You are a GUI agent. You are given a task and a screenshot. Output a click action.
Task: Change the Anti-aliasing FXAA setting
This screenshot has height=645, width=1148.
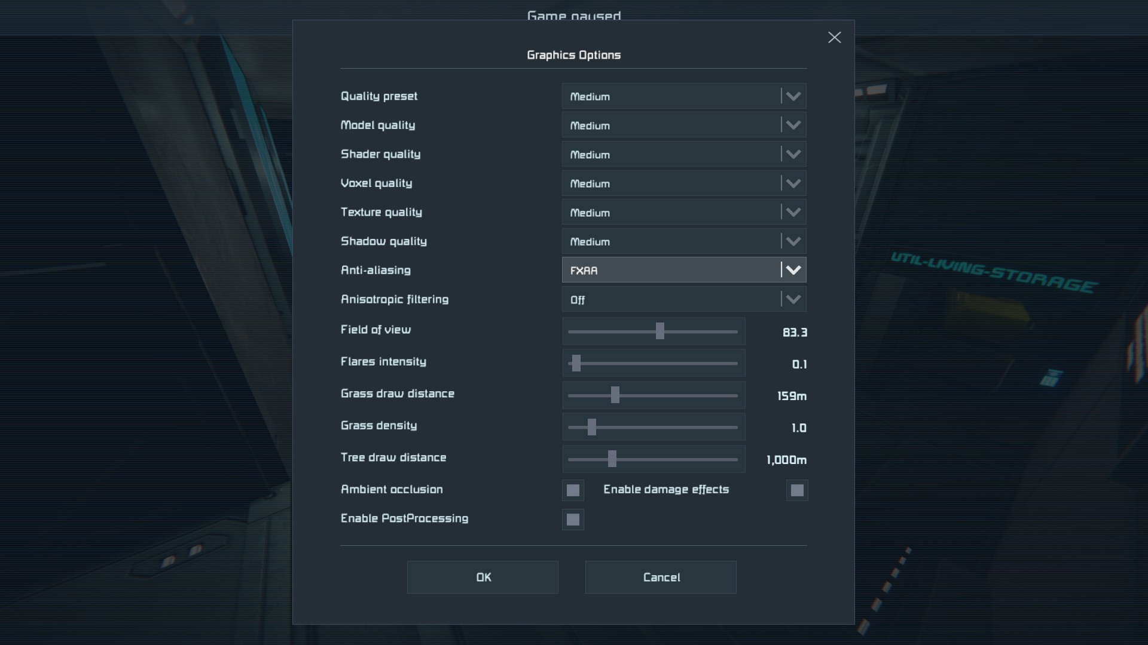[x=683, y=270]
